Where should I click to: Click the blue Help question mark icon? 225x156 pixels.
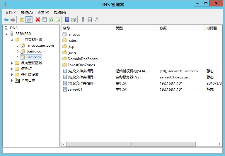[x=67, y=20]
